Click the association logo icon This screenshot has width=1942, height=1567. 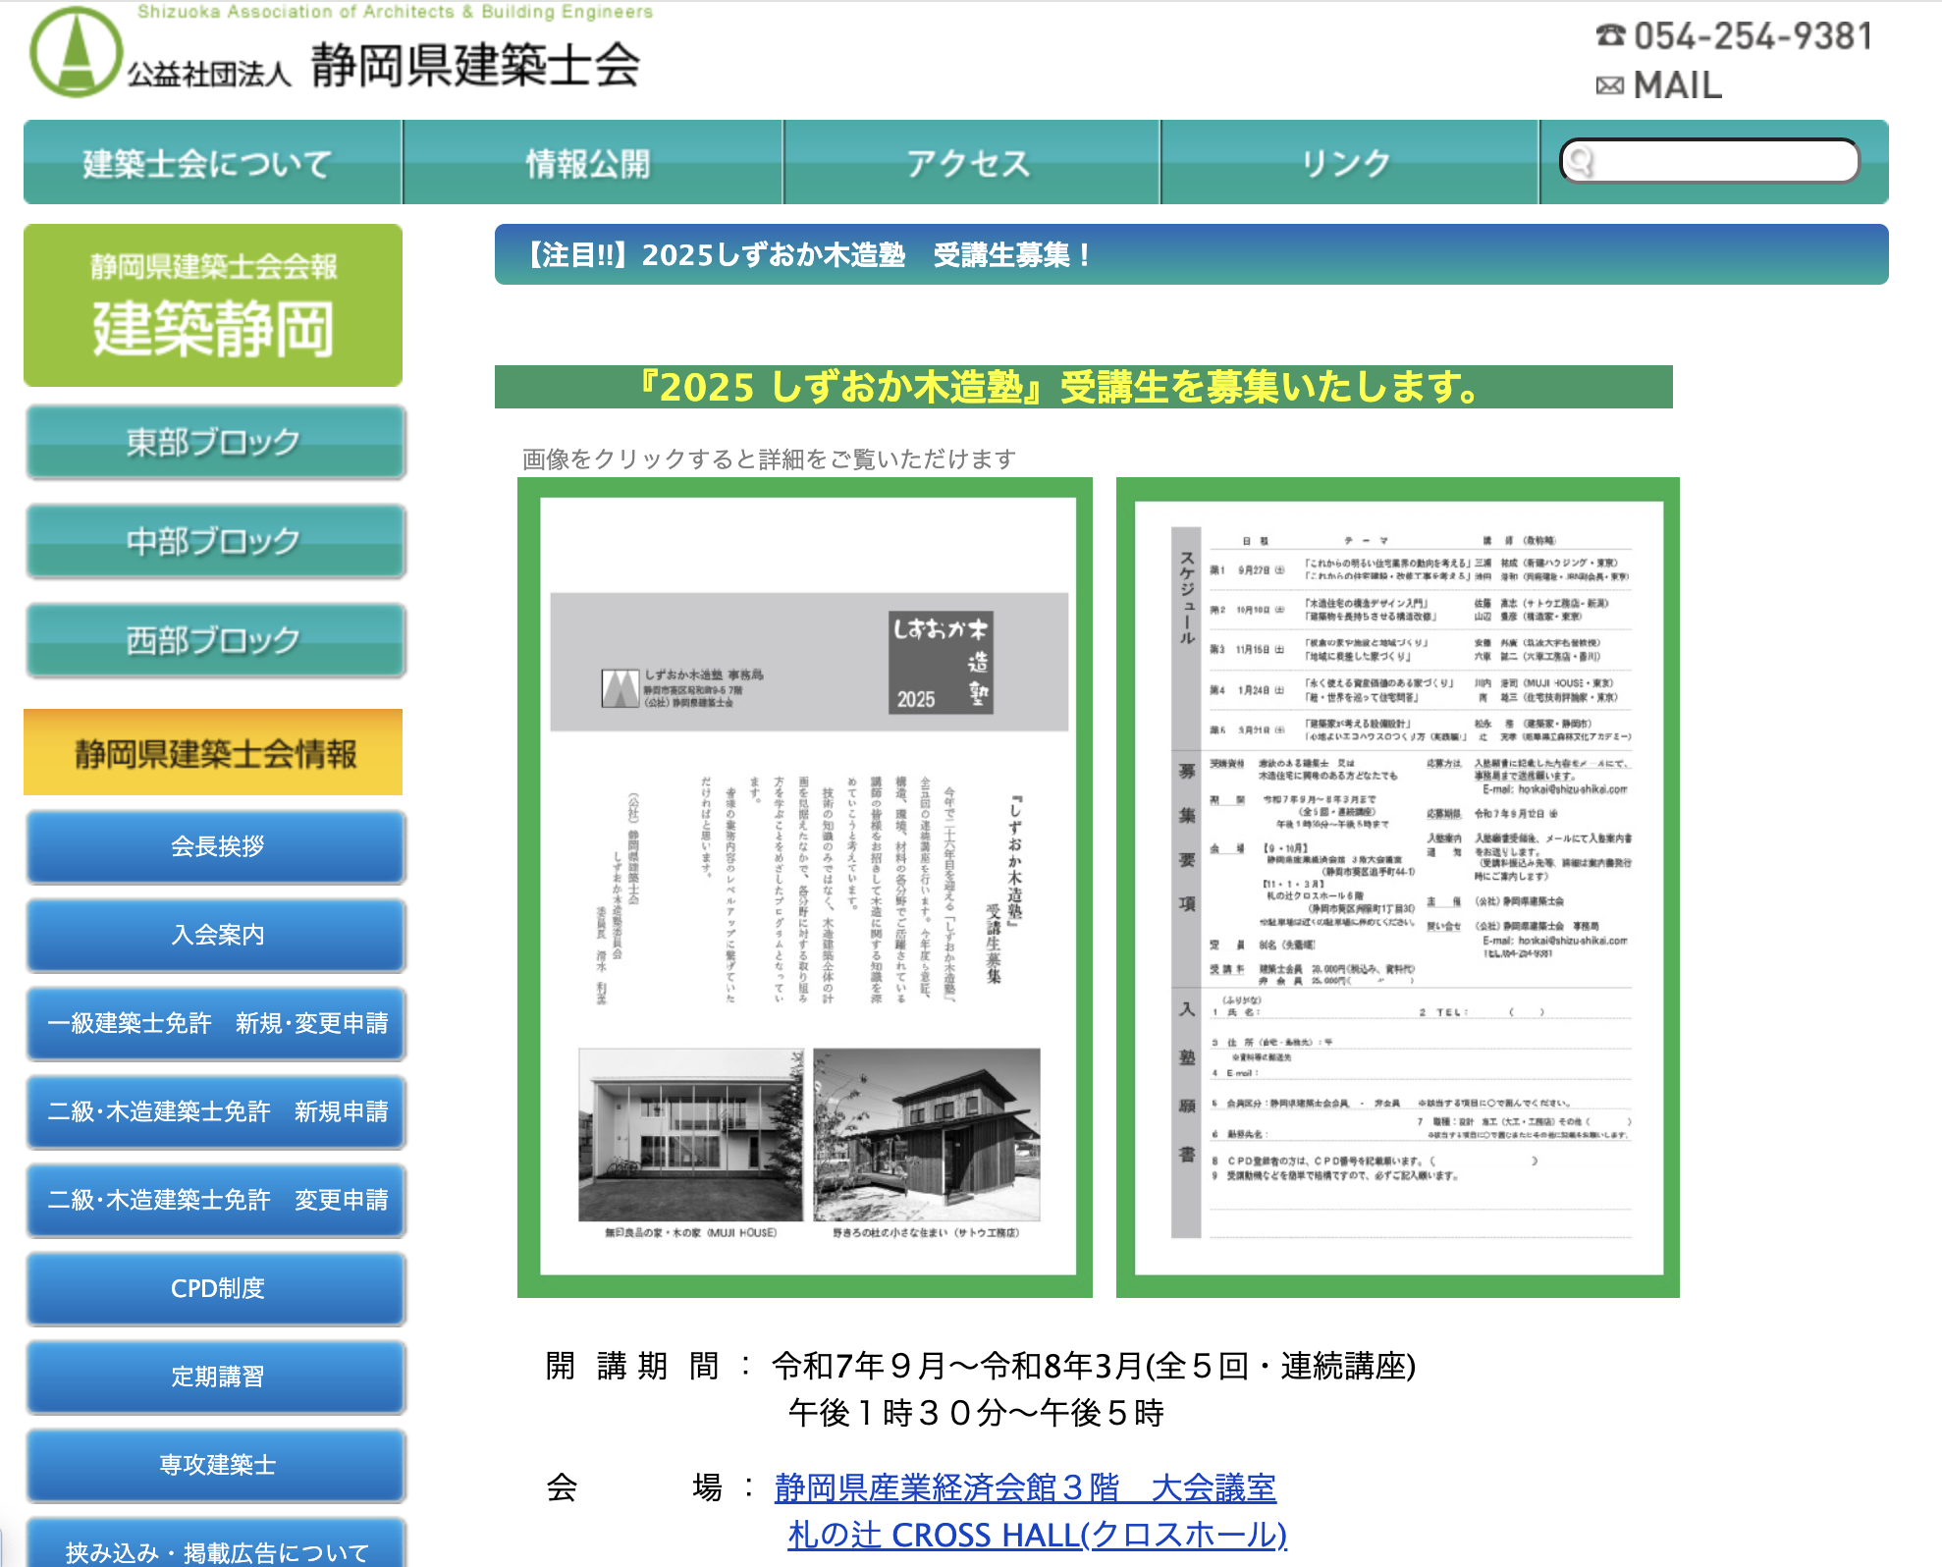coord(76,52)
